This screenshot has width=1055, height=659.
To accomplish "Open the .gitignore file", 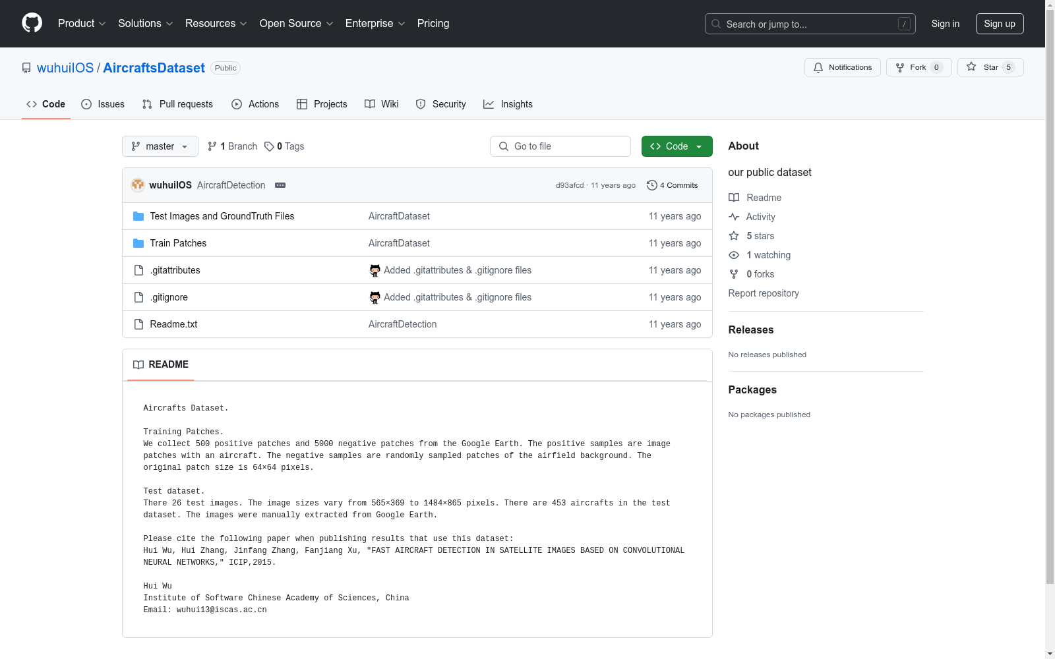I will 169,297.
